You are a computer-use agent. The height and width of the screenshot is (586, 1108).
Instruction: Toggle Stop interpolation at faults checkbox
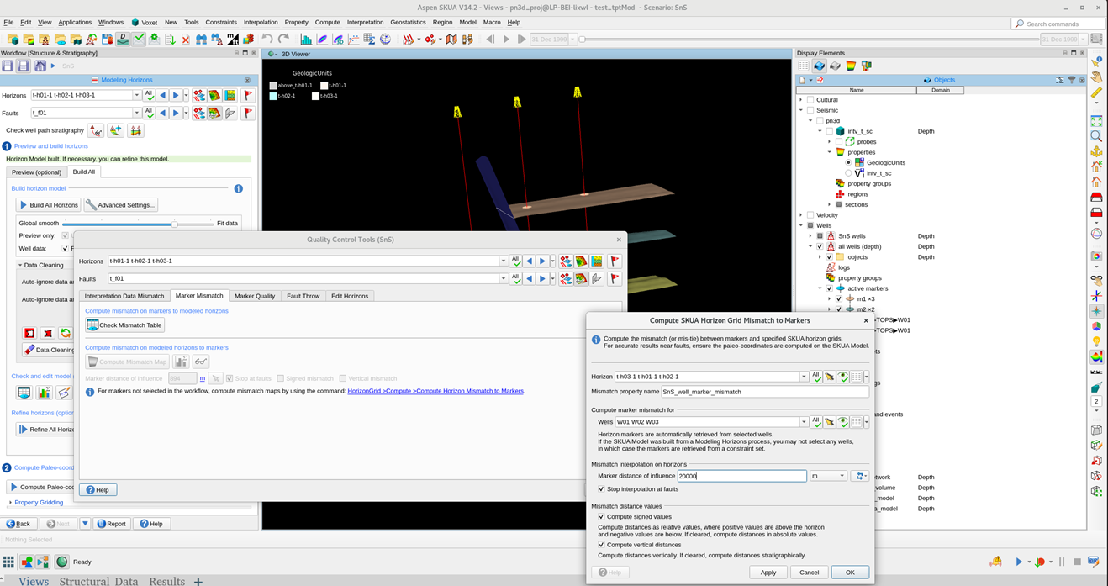(601, 488)
